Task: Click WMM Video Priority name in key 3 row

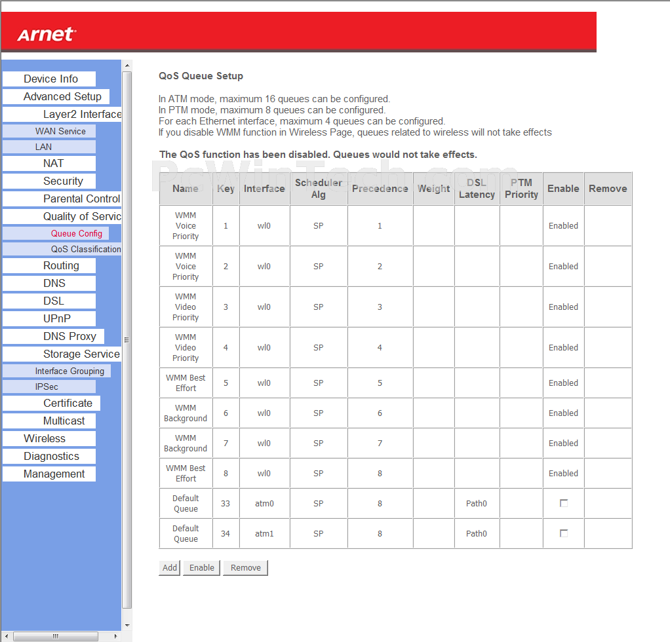Action: tap(186, 307)
